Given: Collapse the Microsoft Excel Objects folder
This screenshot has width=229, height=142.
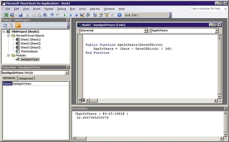Looking at the screenshot, I should coord(8,35).
